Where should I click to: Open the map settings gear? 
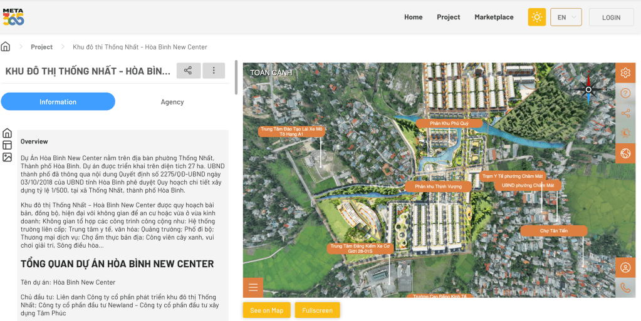pos(625,73)
